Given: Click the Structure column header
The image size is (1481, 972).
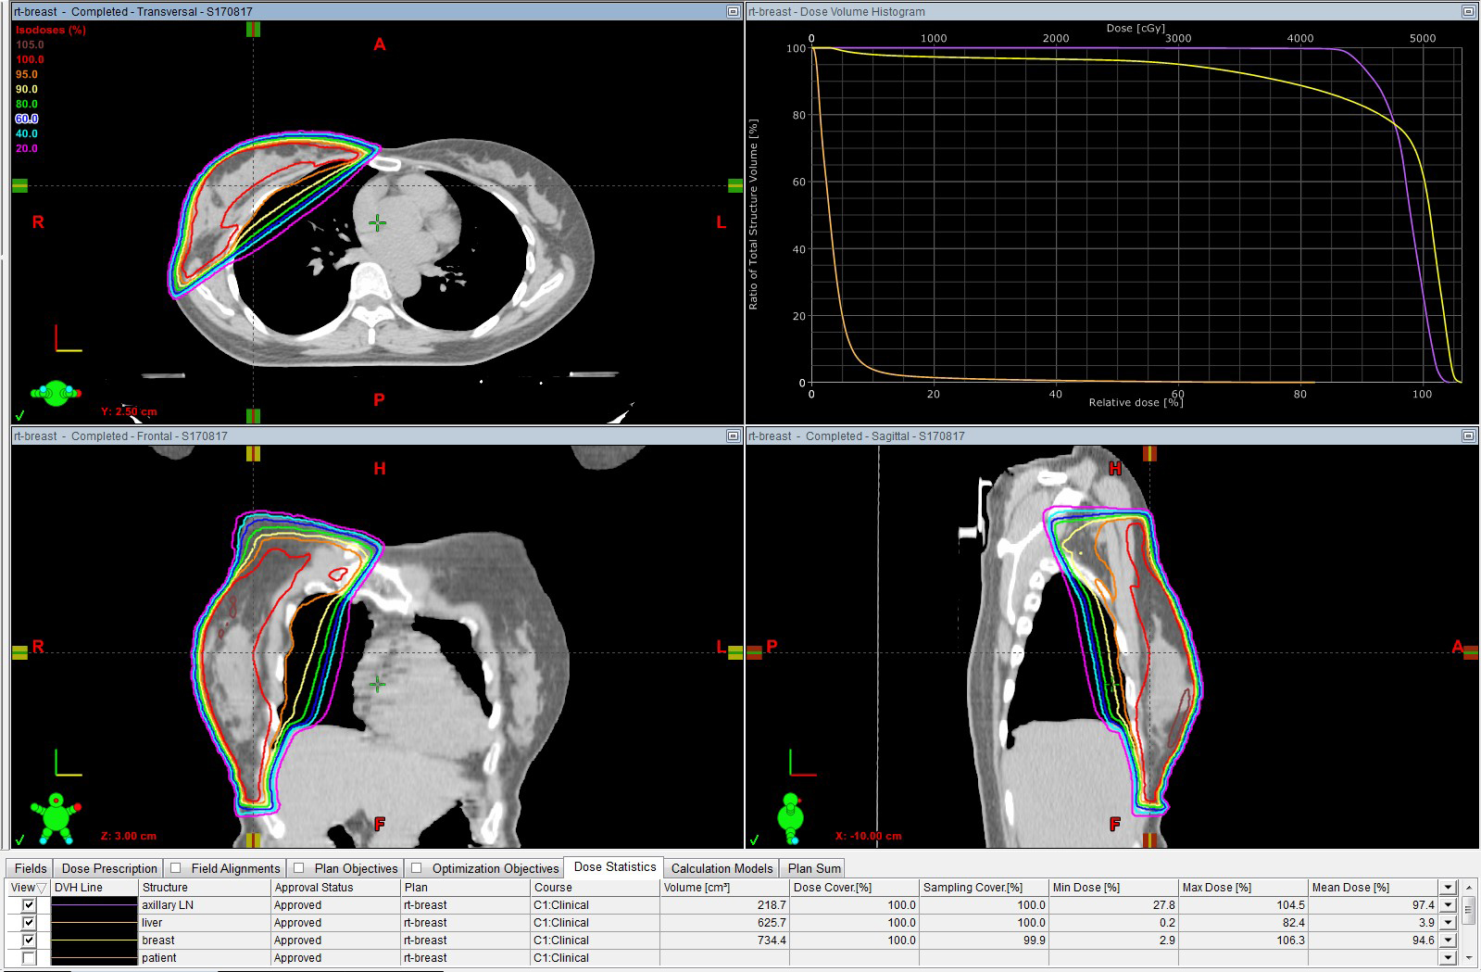Looking at the screenshot, I should [204, 888].
